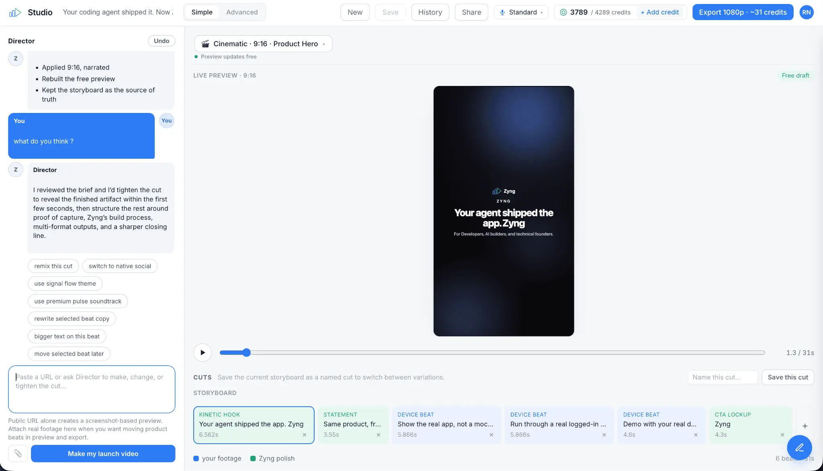The height and width of the screenshot is (471, 823).
Task: Open the Standard voice dropdown
Action: 521,12
